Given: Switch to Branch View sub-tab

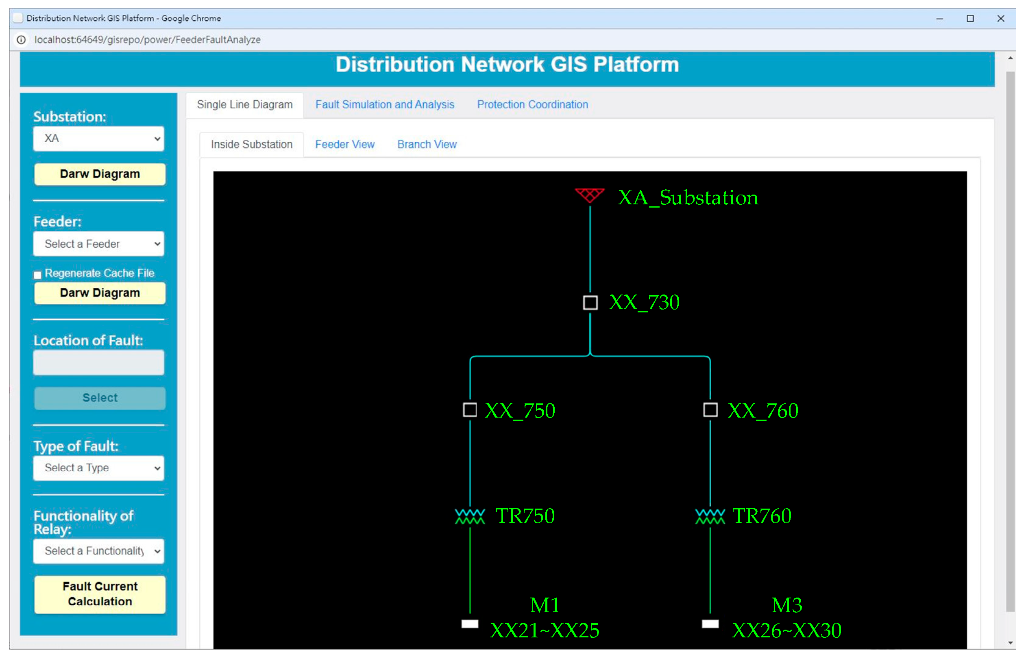Looking at the screenshot, I should click(x=427, y=144).
